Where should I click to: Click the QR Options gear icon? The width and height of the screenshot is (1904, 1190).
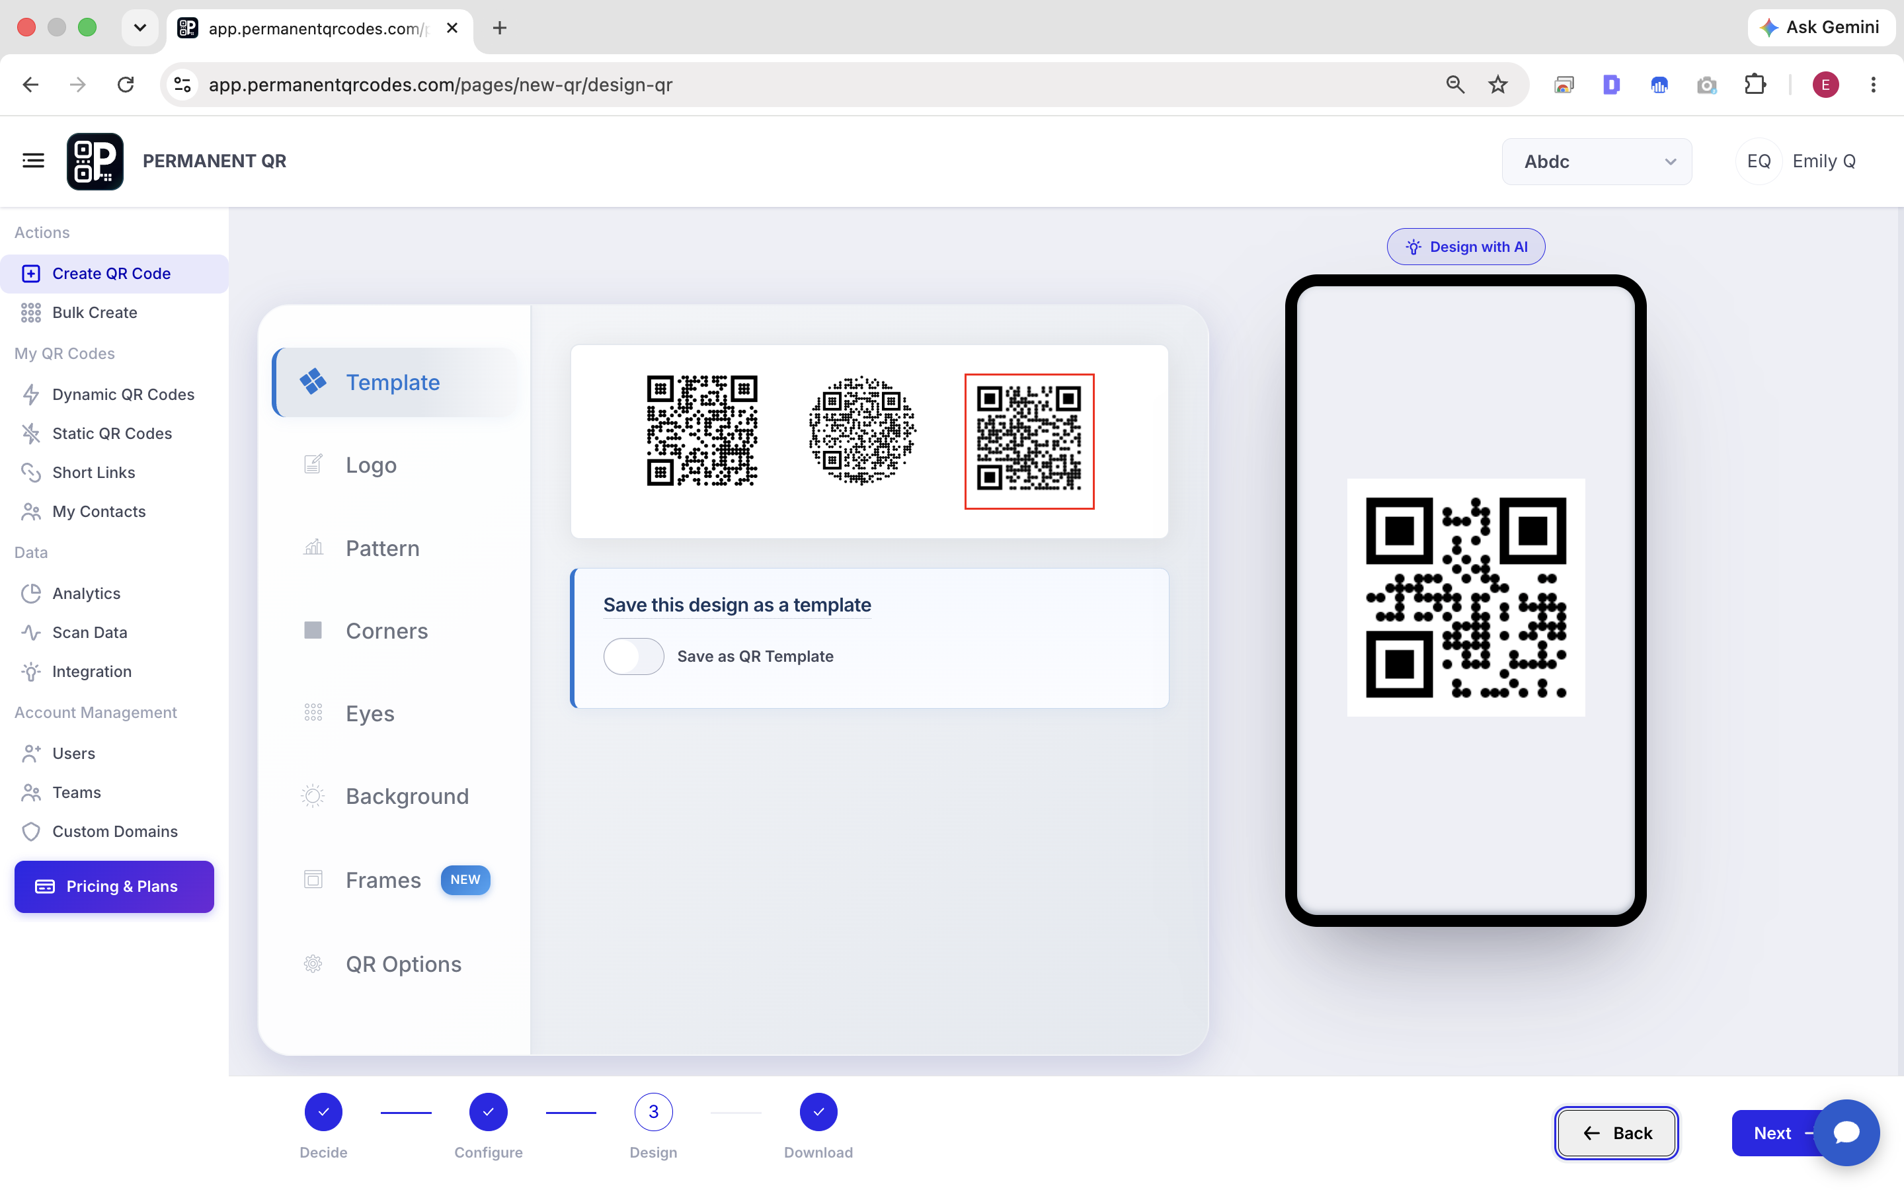(313, 964)
